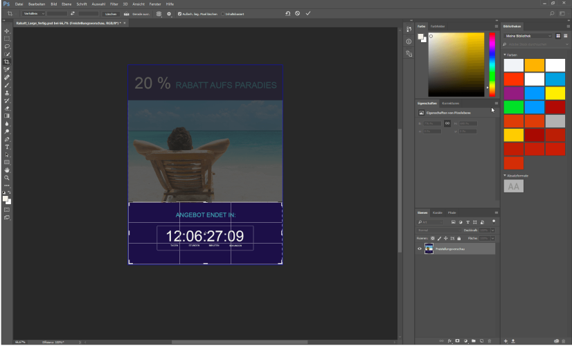Screen dimensions: 572x346
Task: Create a new layer group
Action: click(474, 341)
